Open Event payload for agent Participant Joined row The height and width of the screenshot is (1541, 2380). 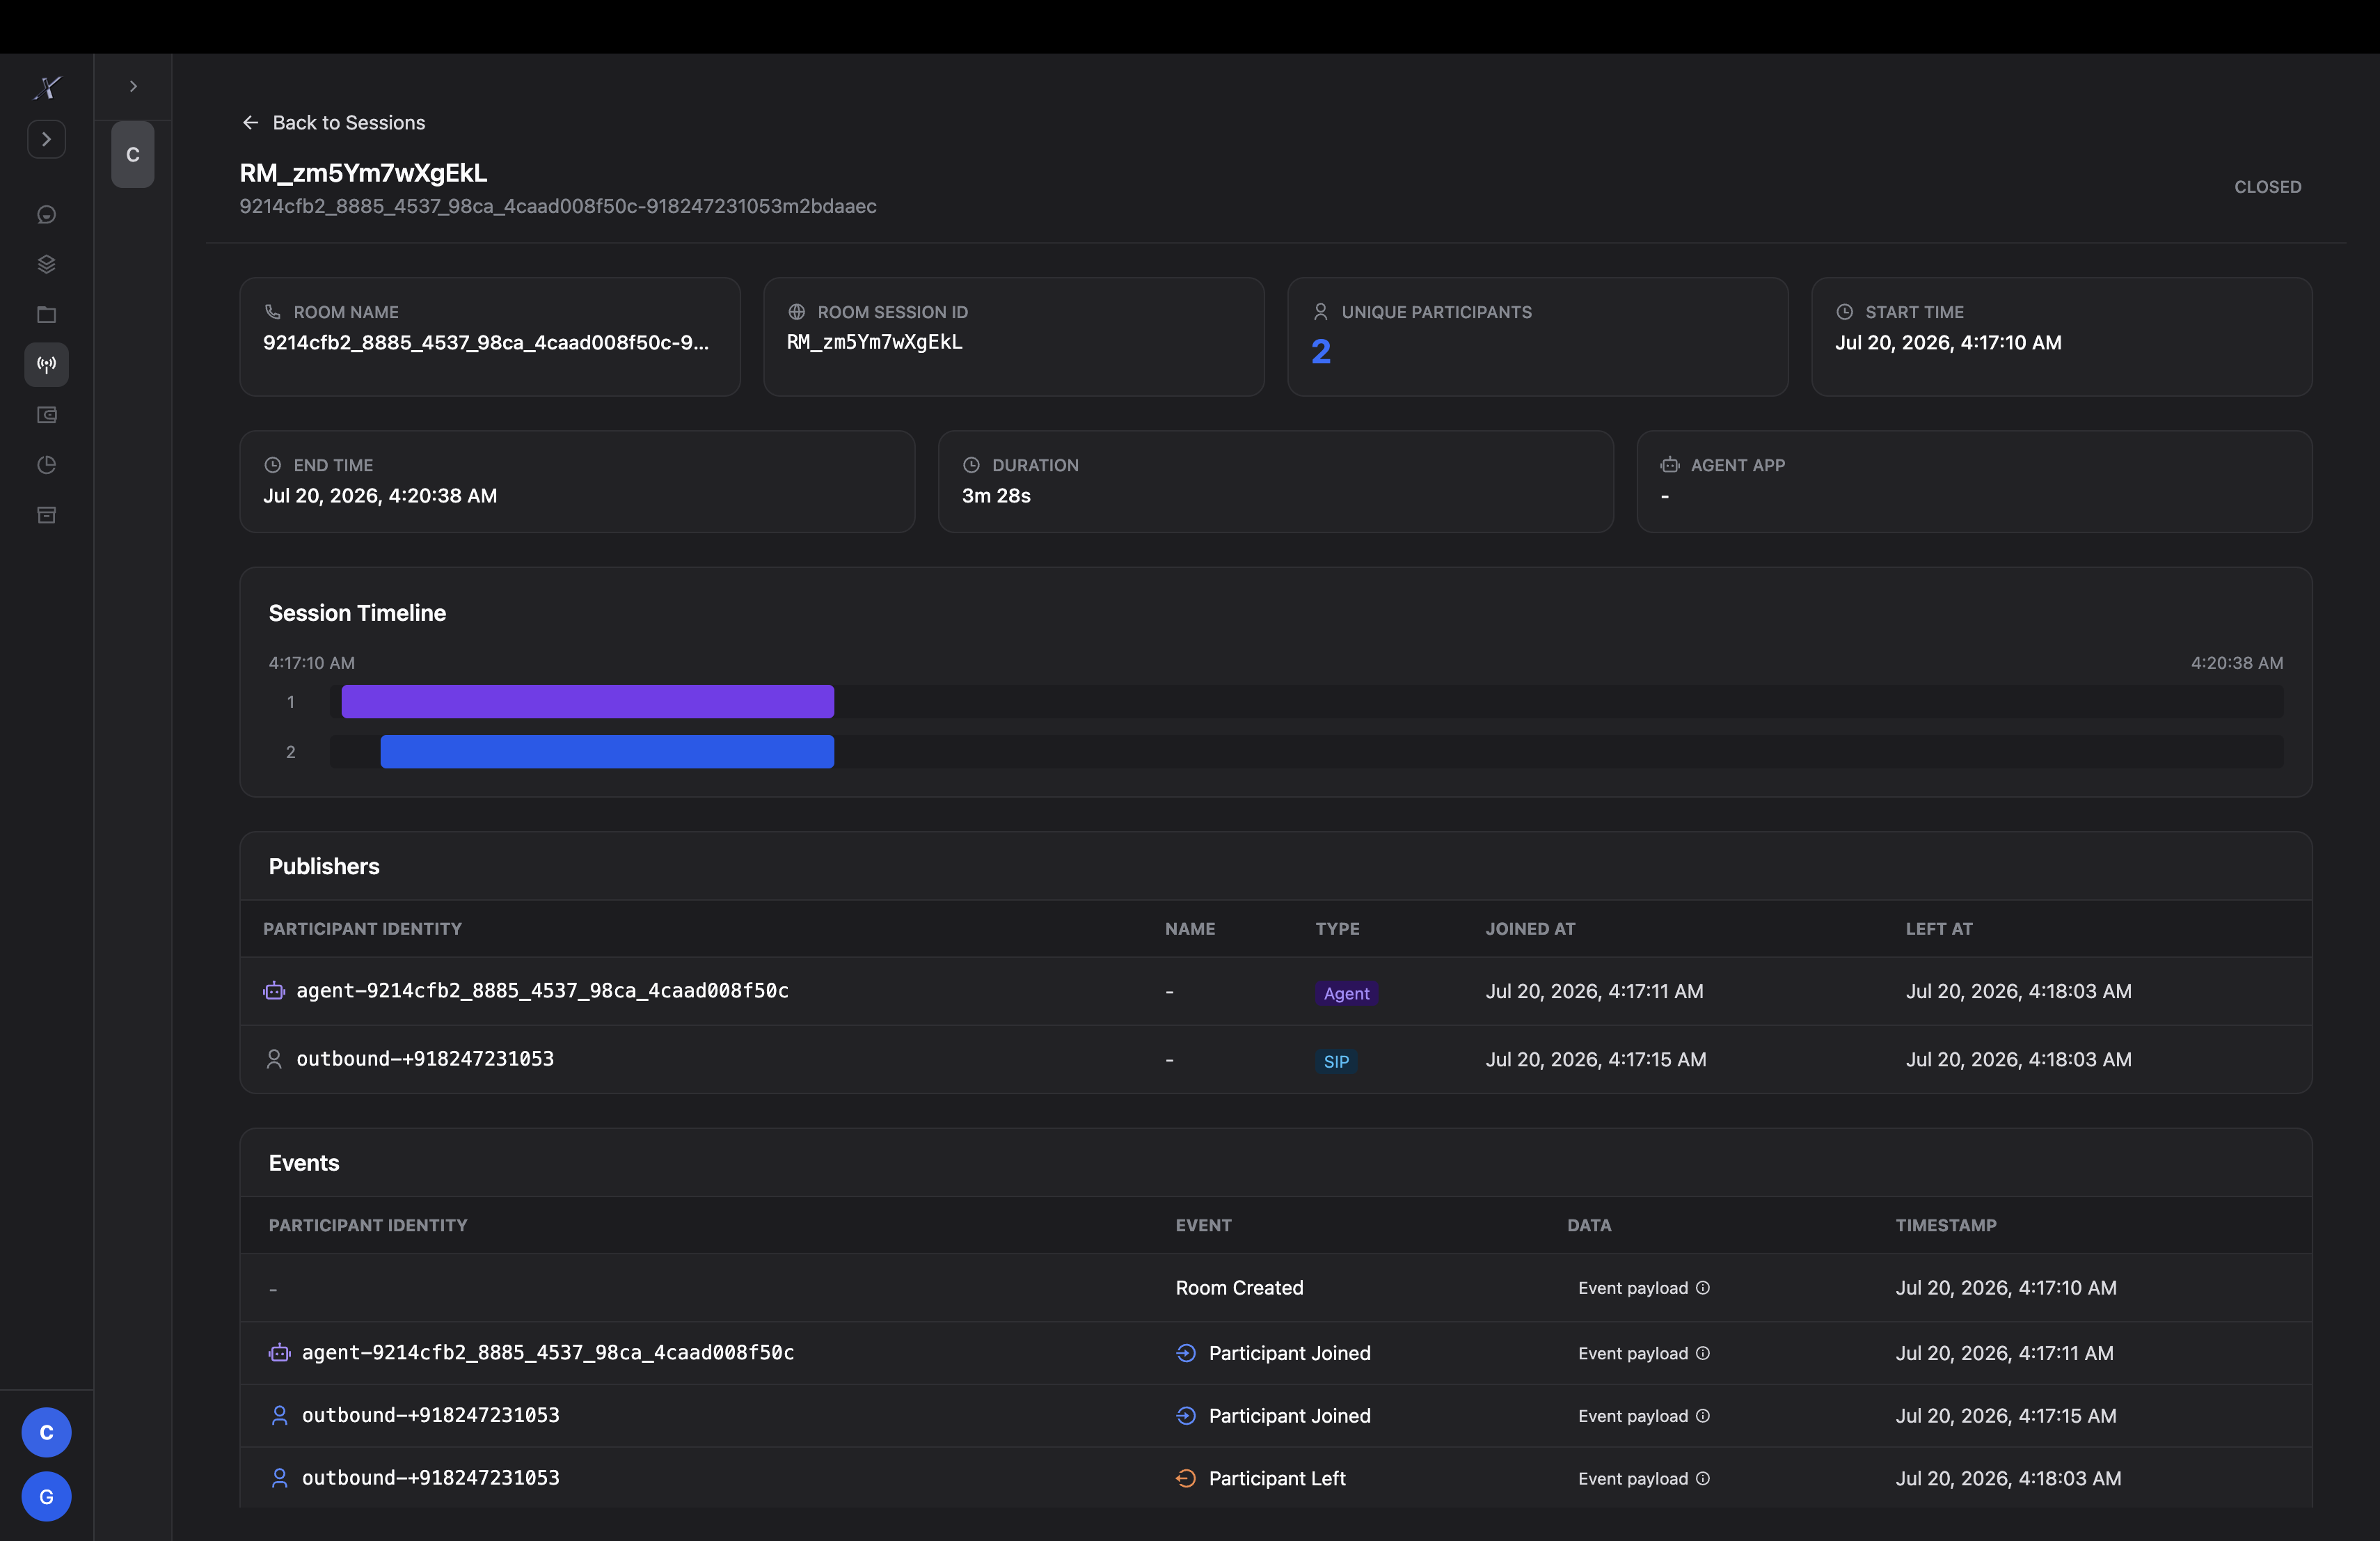(1643, 1353)
